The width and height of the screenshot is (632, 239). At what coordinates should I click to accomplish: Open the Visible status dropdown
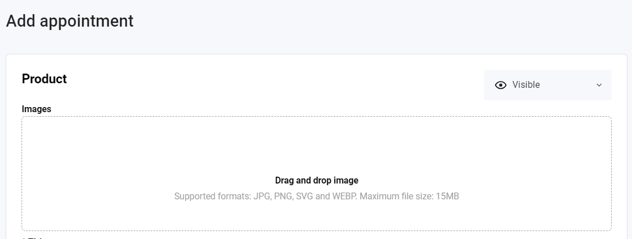548,85
